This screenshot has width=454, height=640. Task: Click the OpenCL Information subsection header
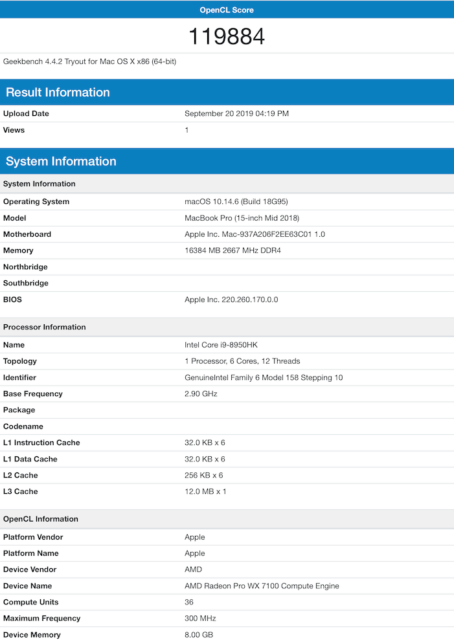(x=41, y=519)
